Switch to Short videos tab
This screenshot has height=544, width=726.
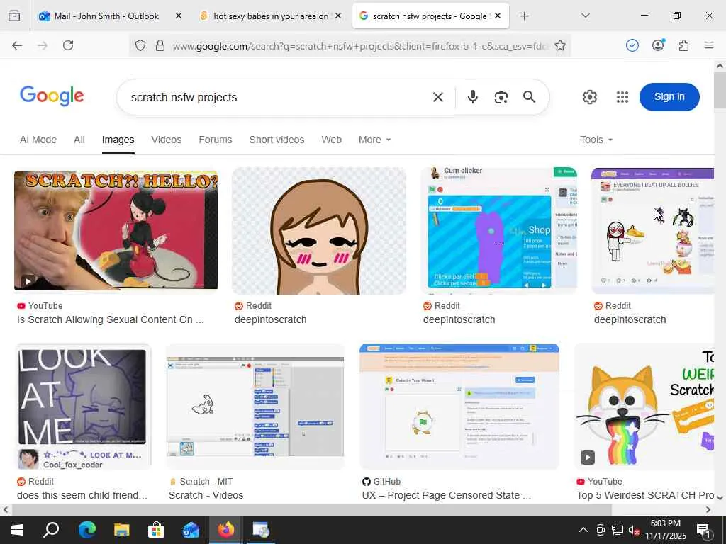click(277, 140)
